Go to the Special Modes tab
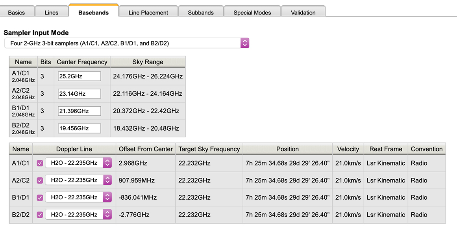 click(x=252, y=13)
